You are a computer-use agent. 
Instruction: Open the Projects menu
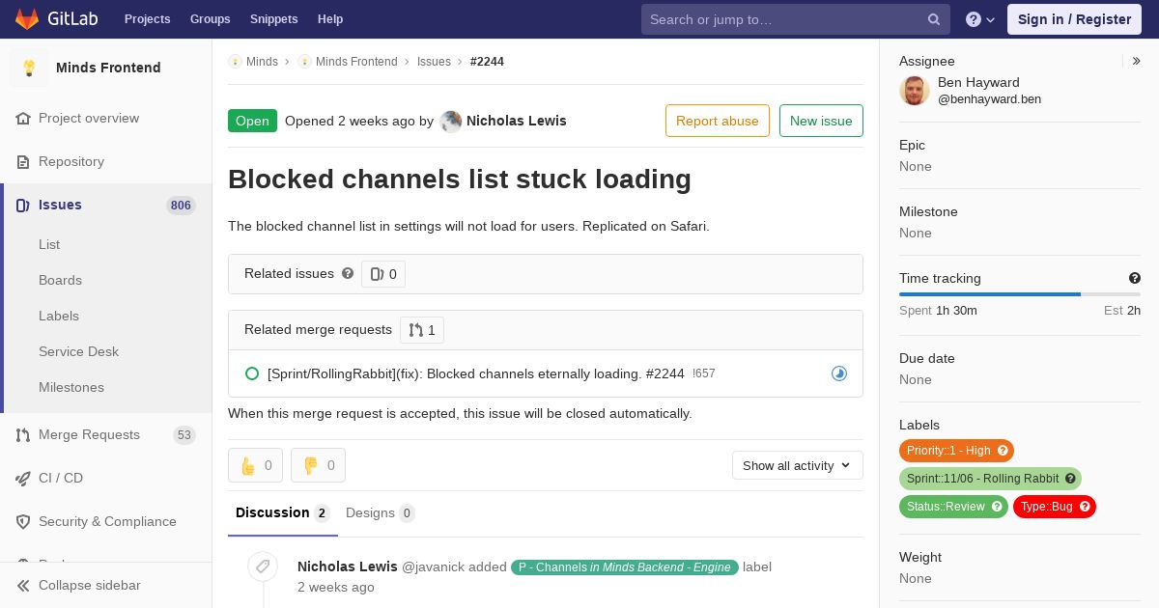click(x=148, y=19)
